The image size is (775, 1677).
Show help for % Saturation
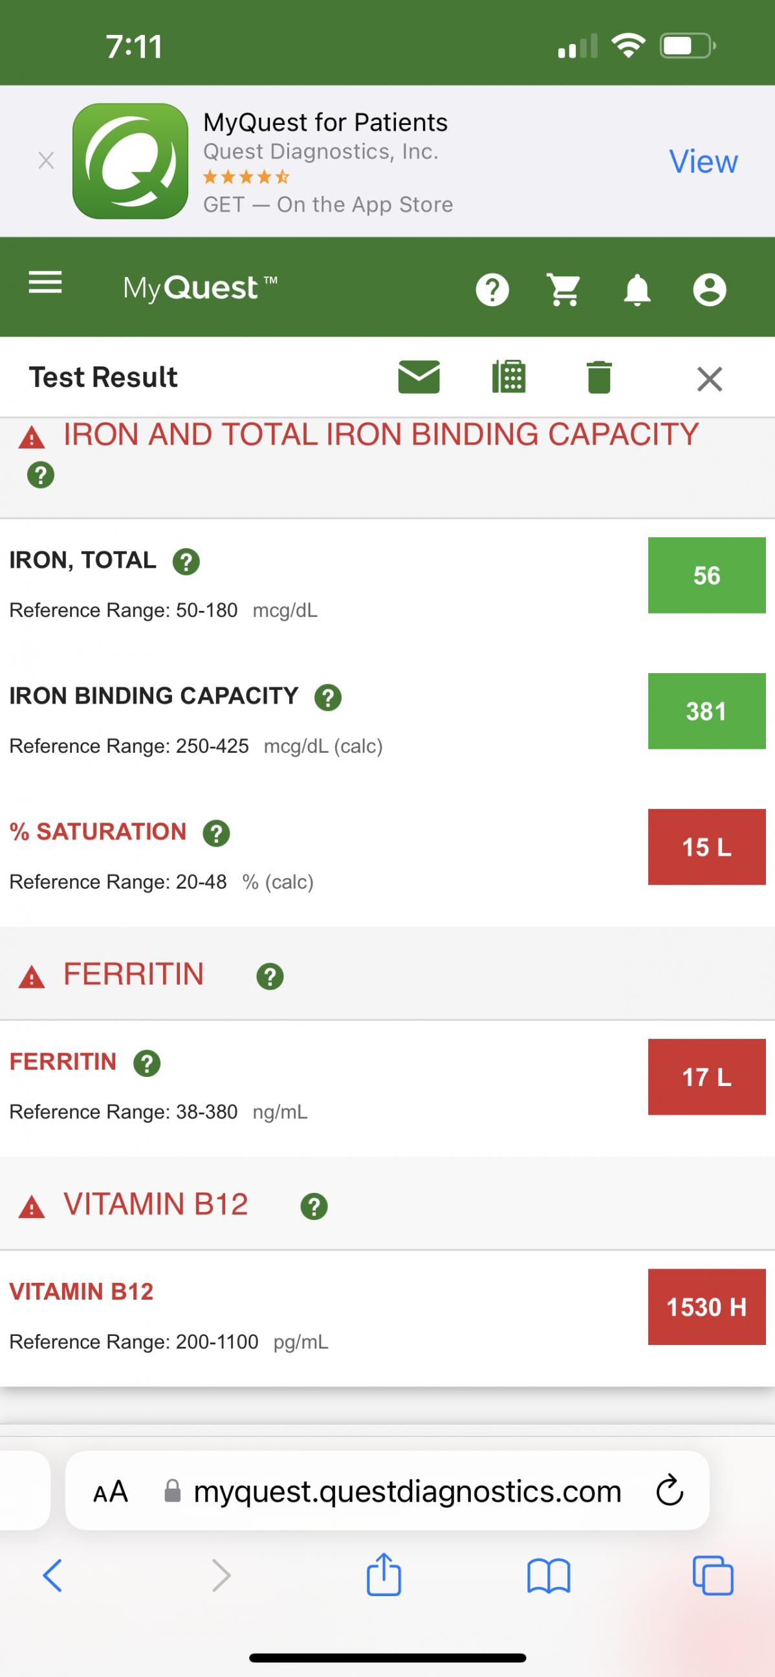(217, 833)
